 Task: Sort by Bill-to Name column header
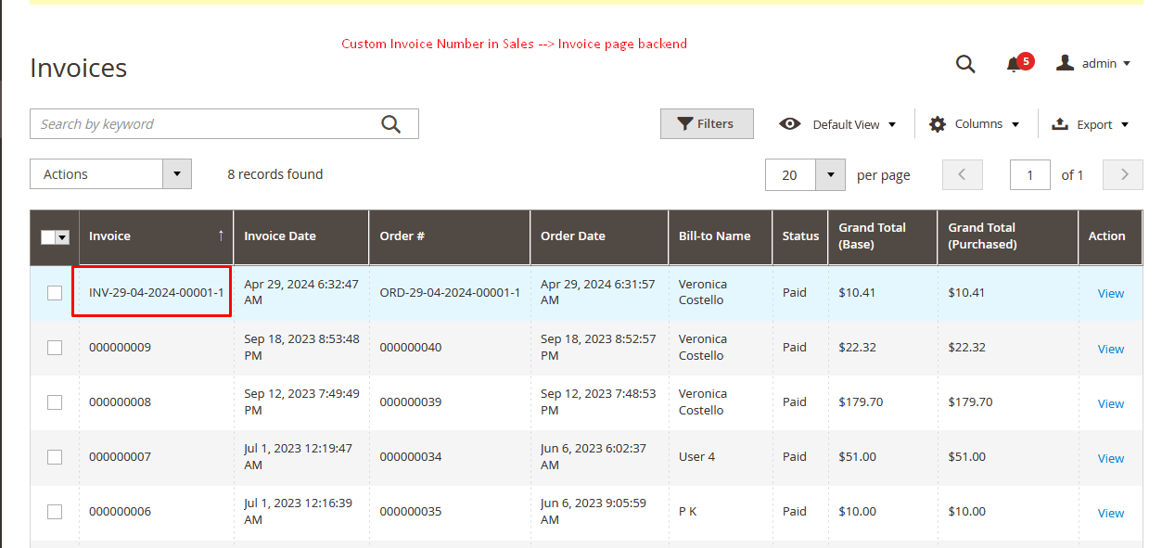coord(714,236)
